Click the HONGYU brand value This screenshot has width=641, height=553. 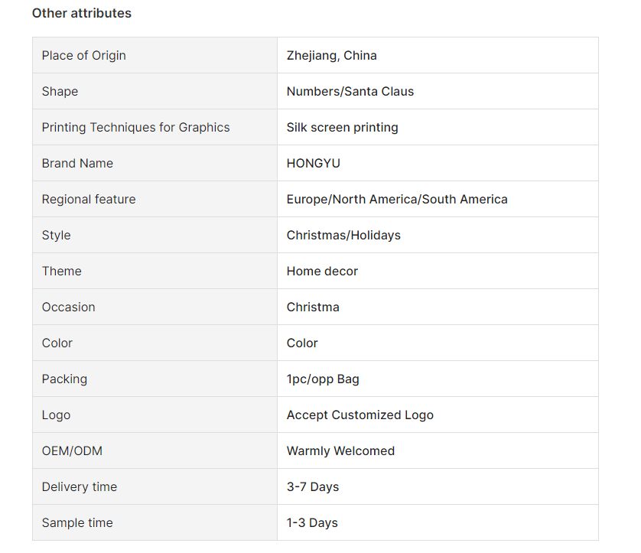[x=313, y=164]
